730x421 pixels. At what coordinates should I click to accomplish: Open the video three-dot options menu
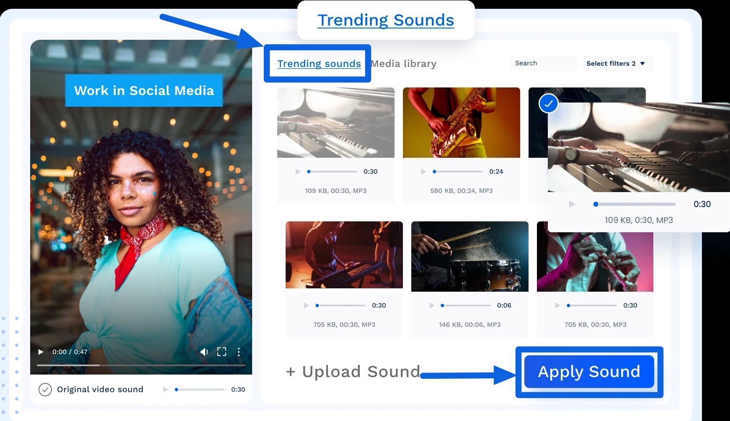coord(239,352)
